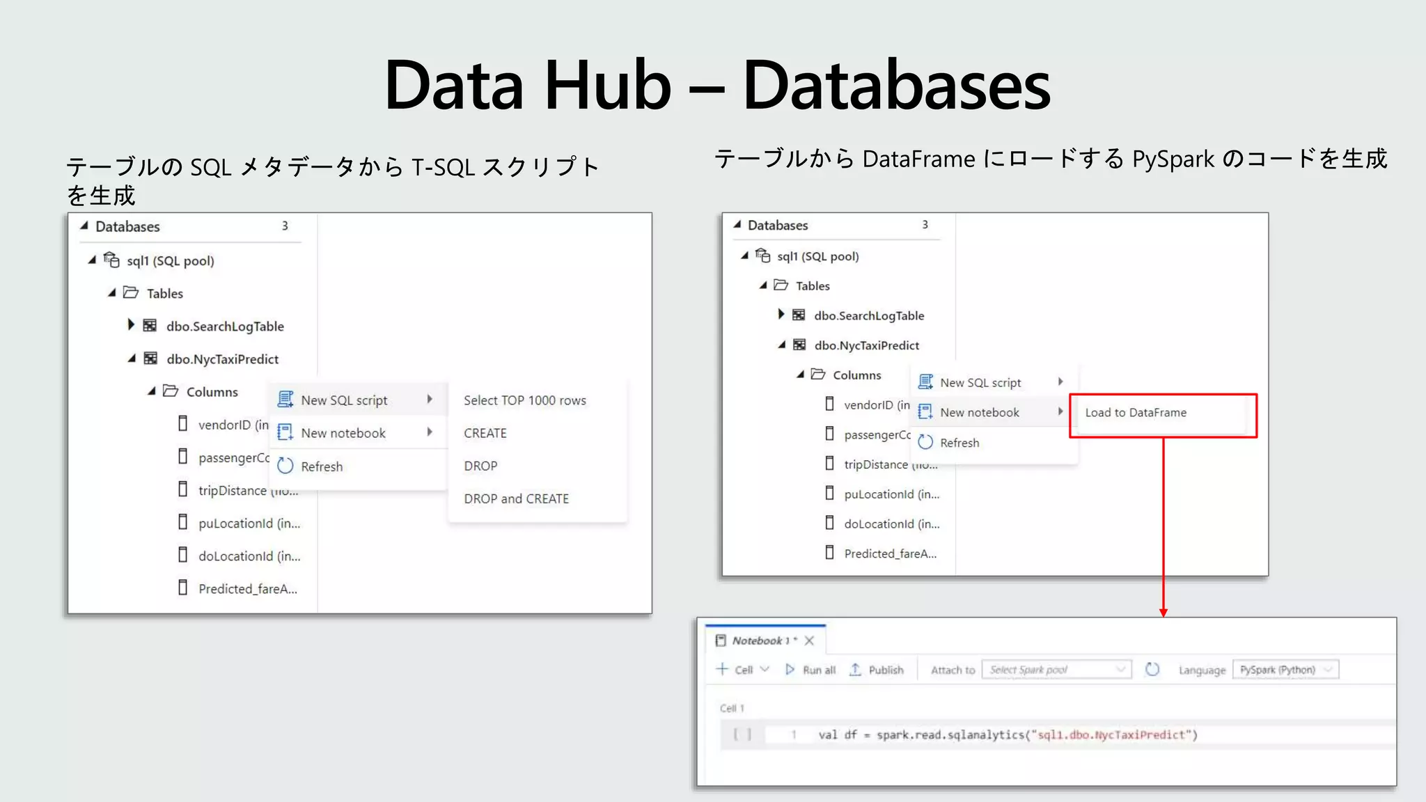Expand dbo.SearchLogTable in right panel

781,314
